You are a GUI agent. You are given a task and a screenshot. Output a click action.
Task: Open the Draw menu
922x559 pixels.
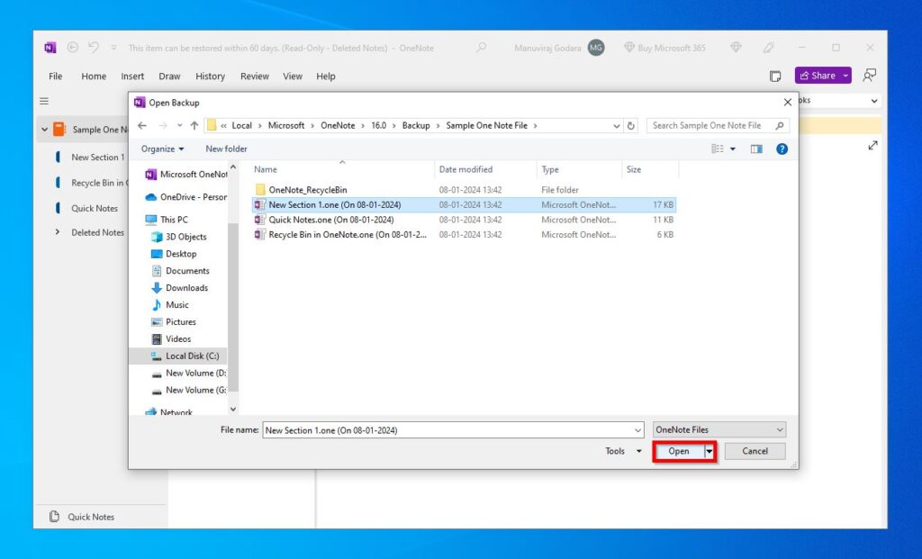point(169,77)
